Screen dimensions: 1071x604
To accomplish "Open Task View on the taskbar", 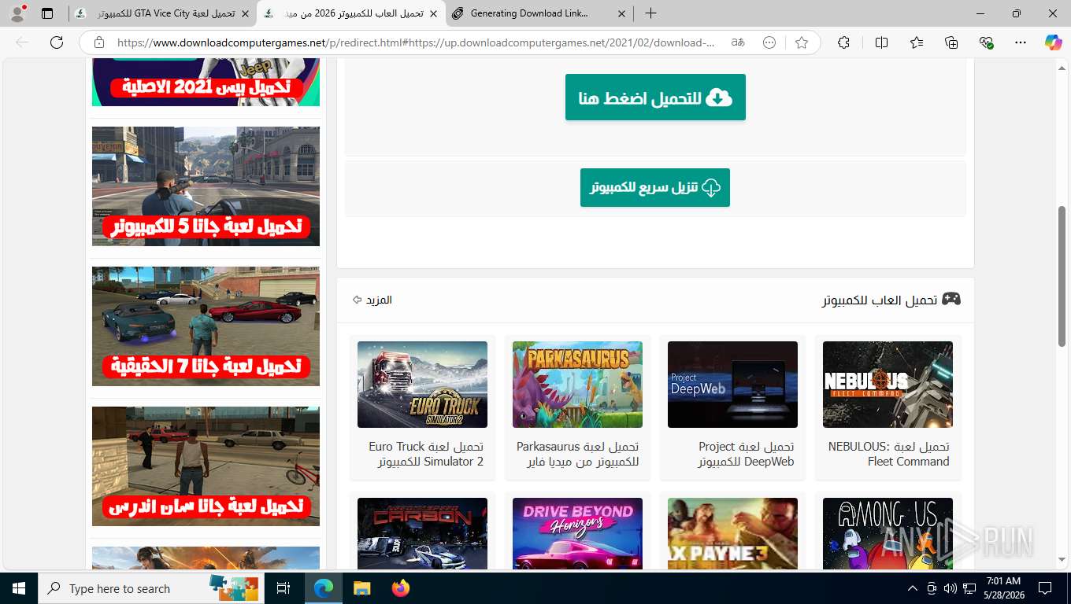I will click(x=283, y=588).
